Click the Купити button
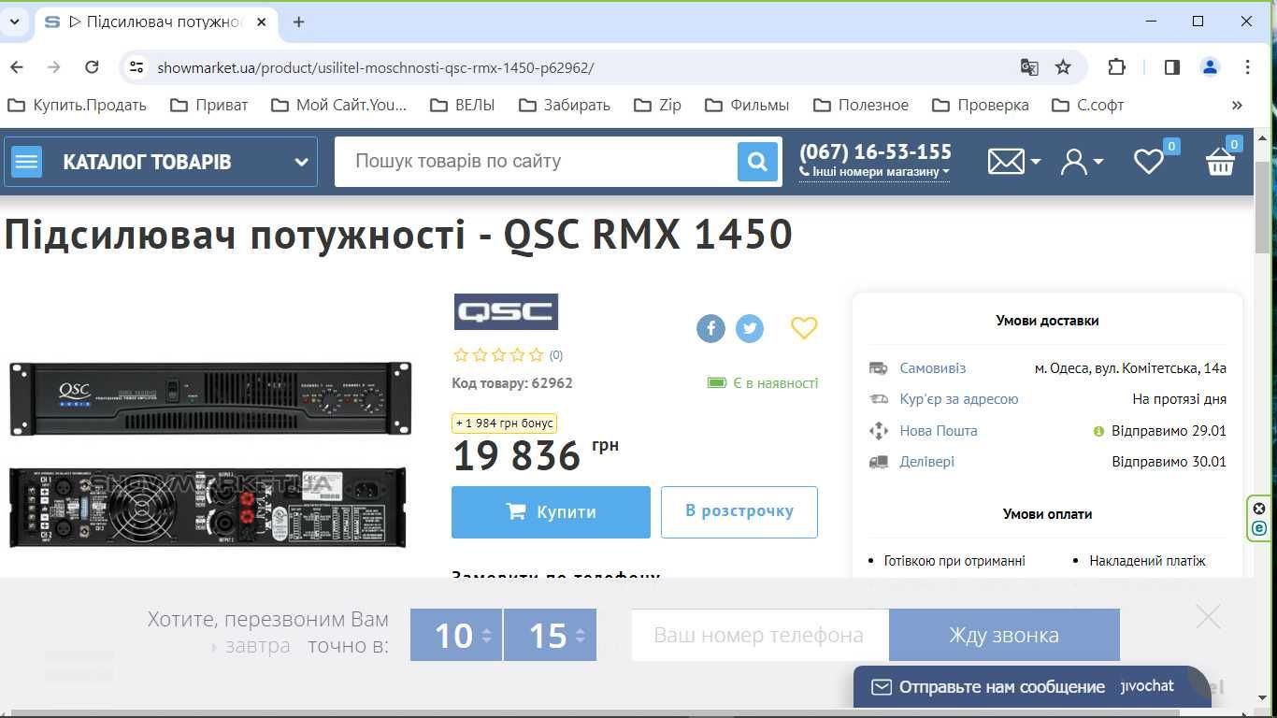 [x=551, y=512]
